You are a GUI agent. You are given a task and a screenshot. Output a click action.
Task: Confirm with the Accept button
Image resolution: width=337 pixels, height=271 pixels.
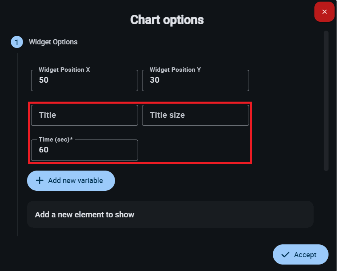300,254
